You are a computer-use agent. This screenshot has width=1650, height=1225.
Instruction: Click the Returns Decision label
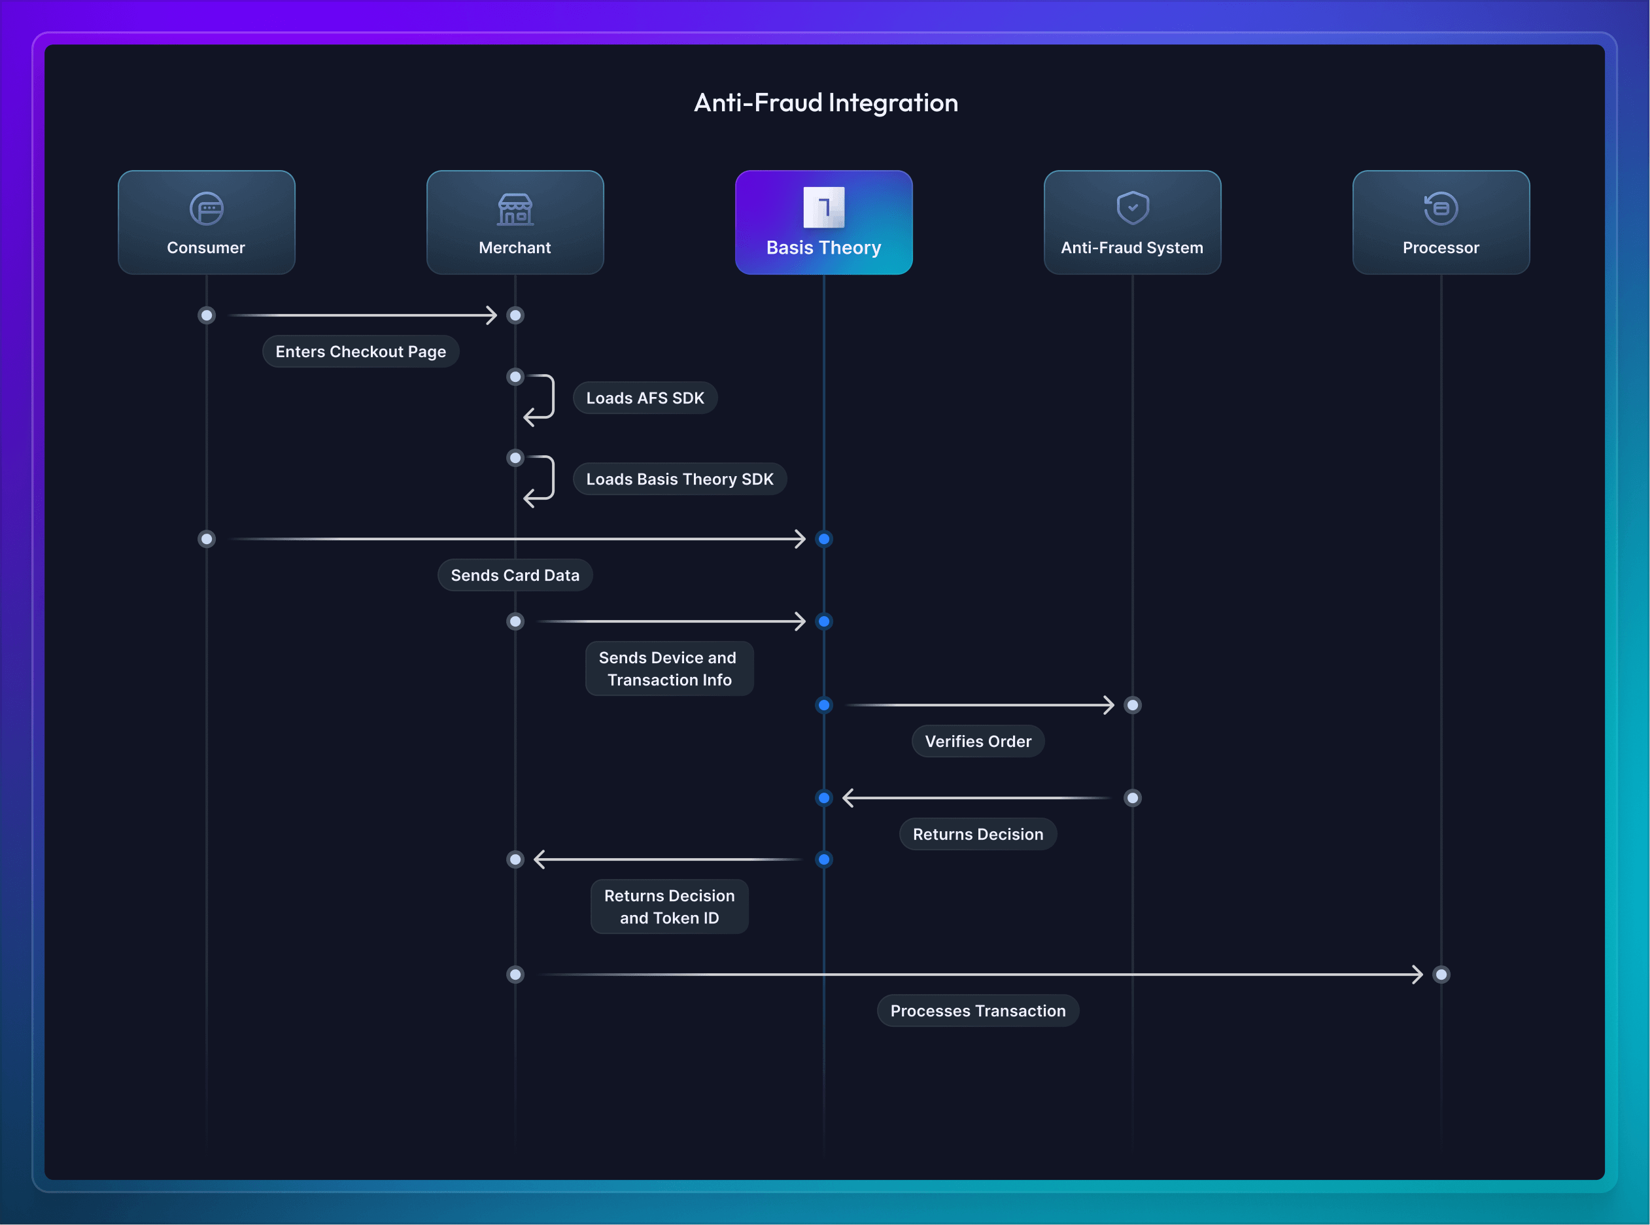pyautogui.click(x=978, y=834)
